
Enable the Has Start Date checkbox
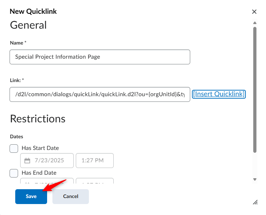(x=14, y=149)
